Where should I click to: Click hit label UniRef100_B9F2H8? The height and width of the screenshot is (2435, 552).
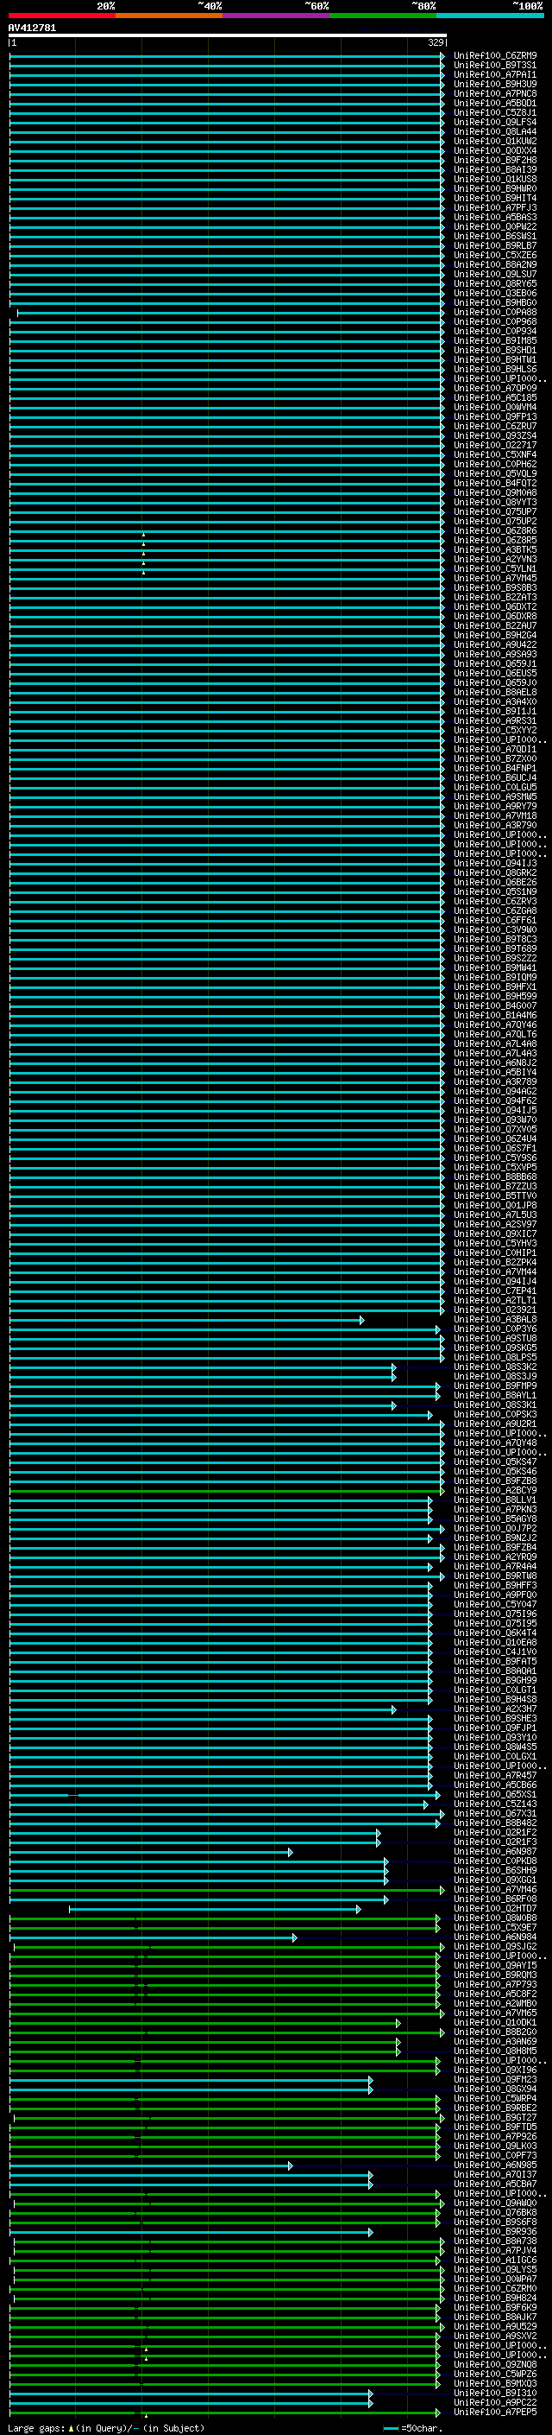495,161
